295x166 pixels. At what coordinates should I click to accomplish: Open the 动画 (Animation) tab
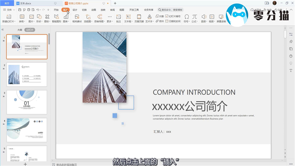pyautogui.click(x=94, y=10)
